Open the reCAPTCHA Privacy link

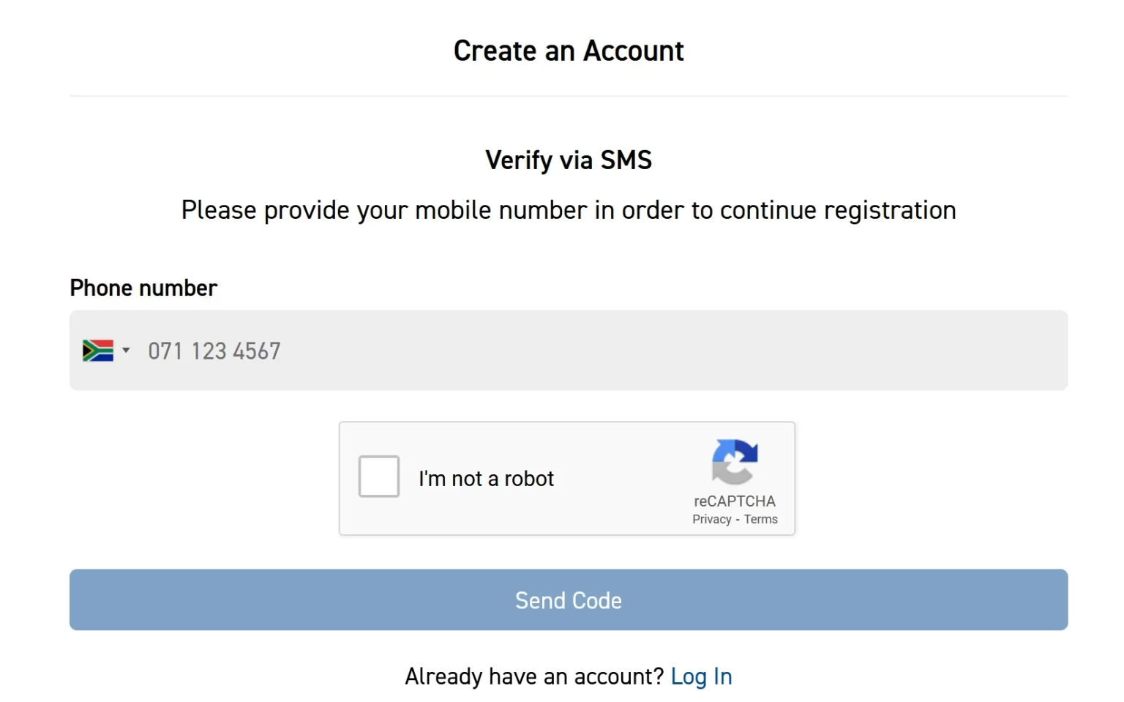pos(712,519)
